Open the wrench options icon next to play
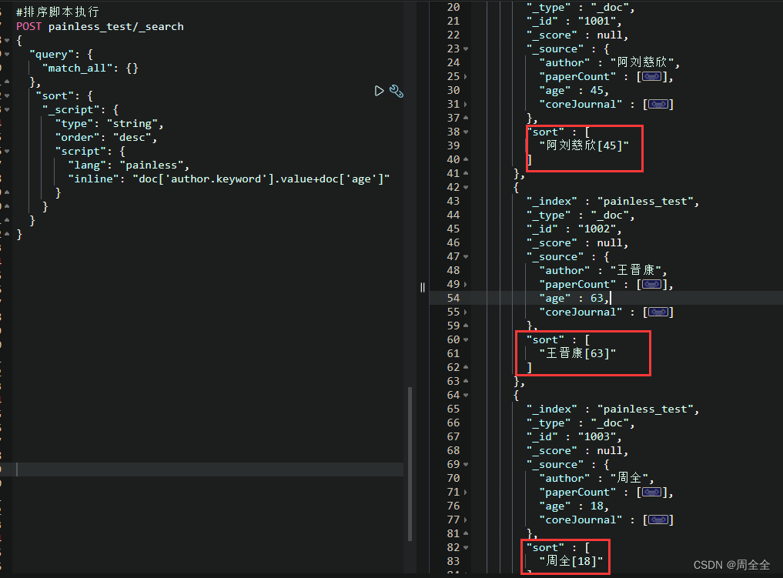Image resolution: width=783 pixels, height=578 pixels. (x=396, y=91)
